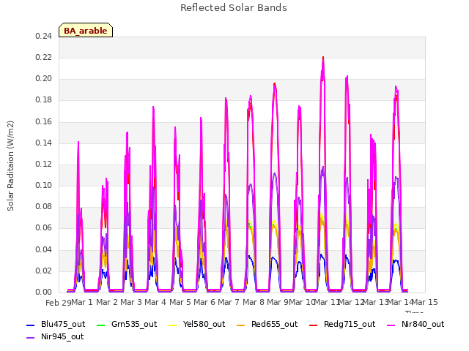Click the Mar 8 x-axis date label

coord(254,302)
